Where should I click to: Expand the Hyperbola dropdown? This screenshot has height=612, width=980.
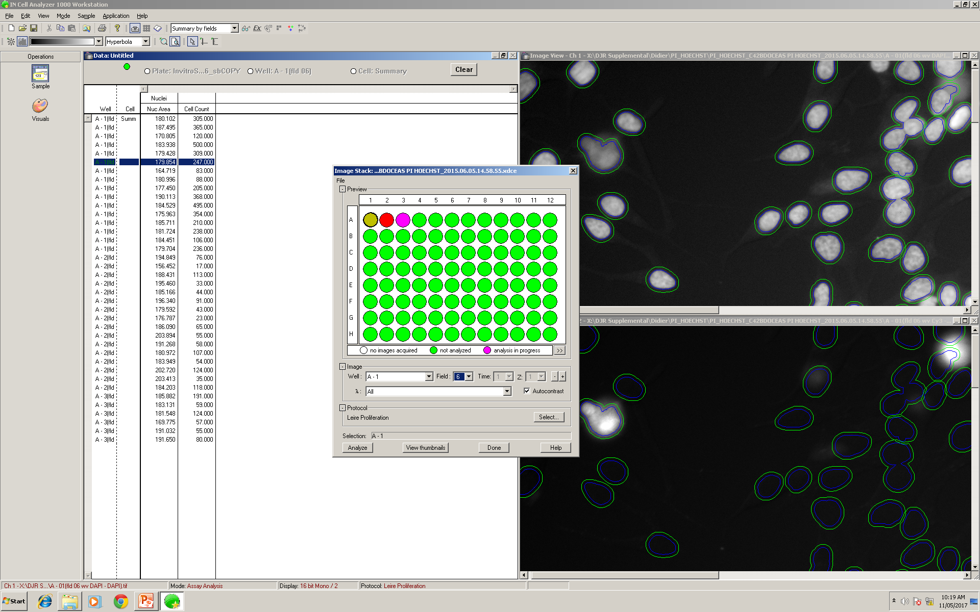pos(145,42)
